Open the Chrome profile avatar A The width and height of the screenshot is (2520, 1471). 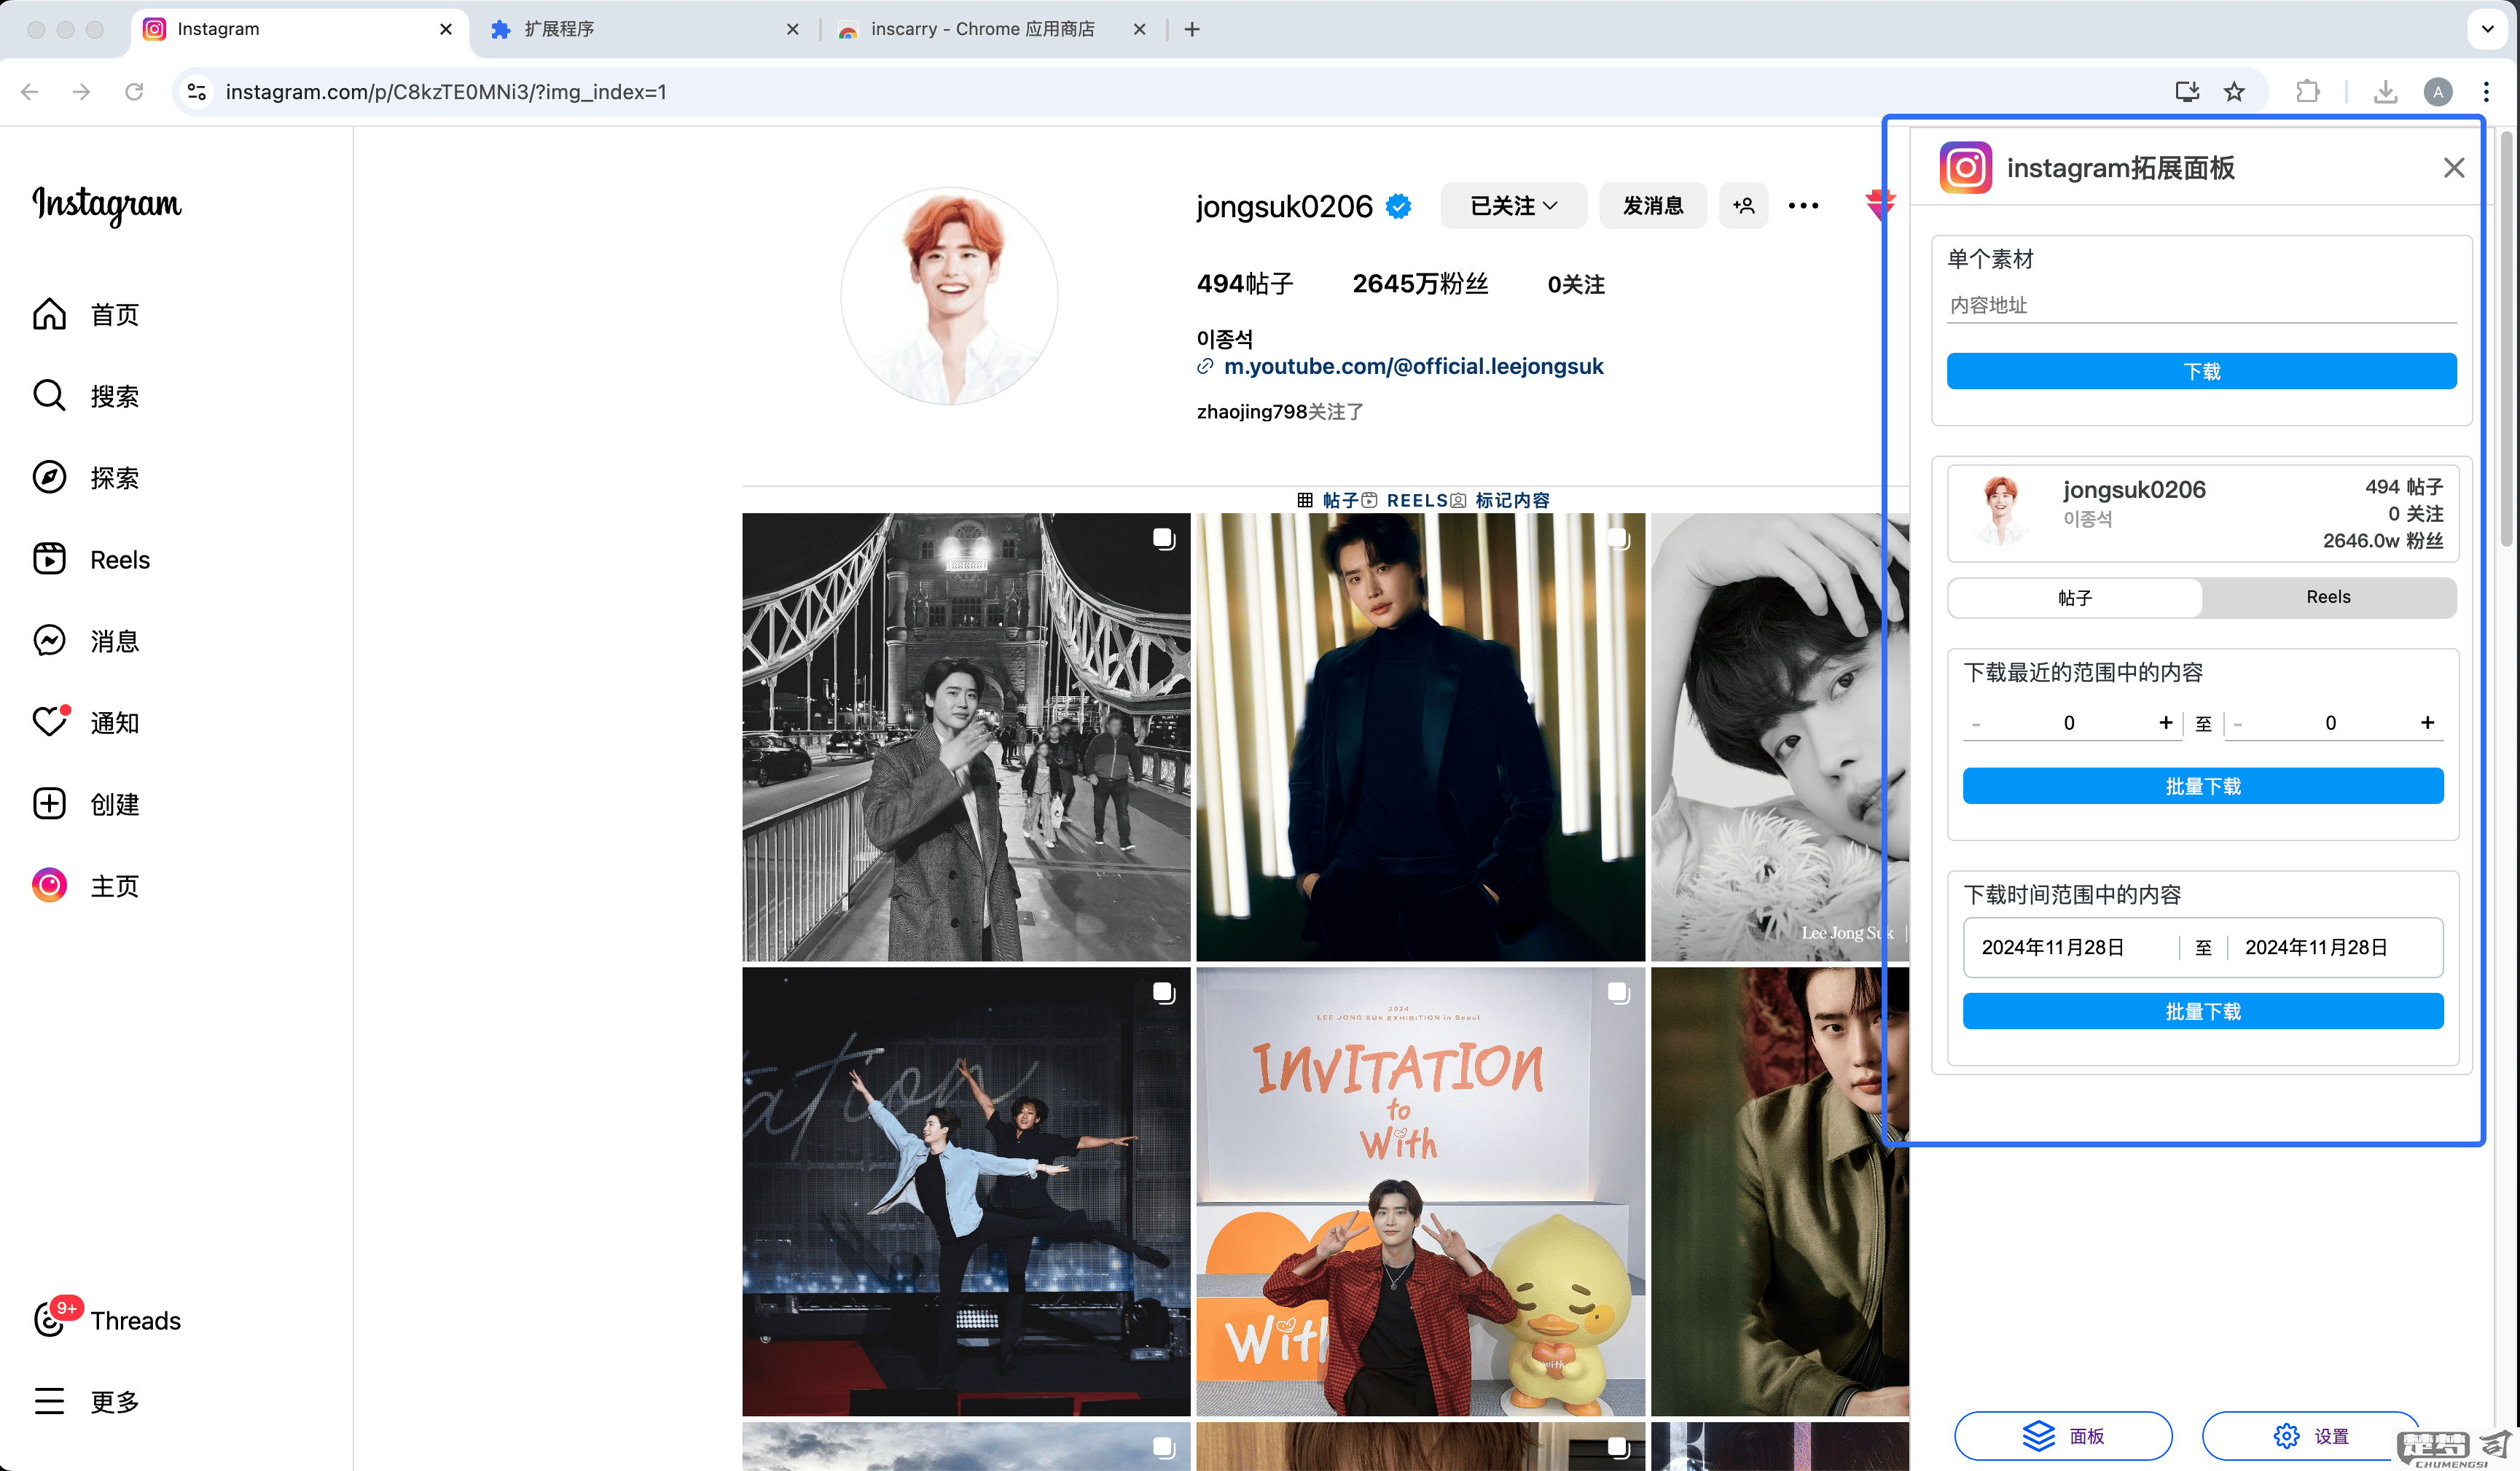coord(2438,92)
